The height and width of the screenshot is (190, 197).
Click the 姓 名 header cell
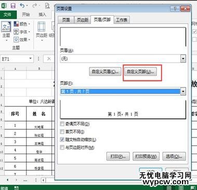pyautogui.click(x=39, y=114)
